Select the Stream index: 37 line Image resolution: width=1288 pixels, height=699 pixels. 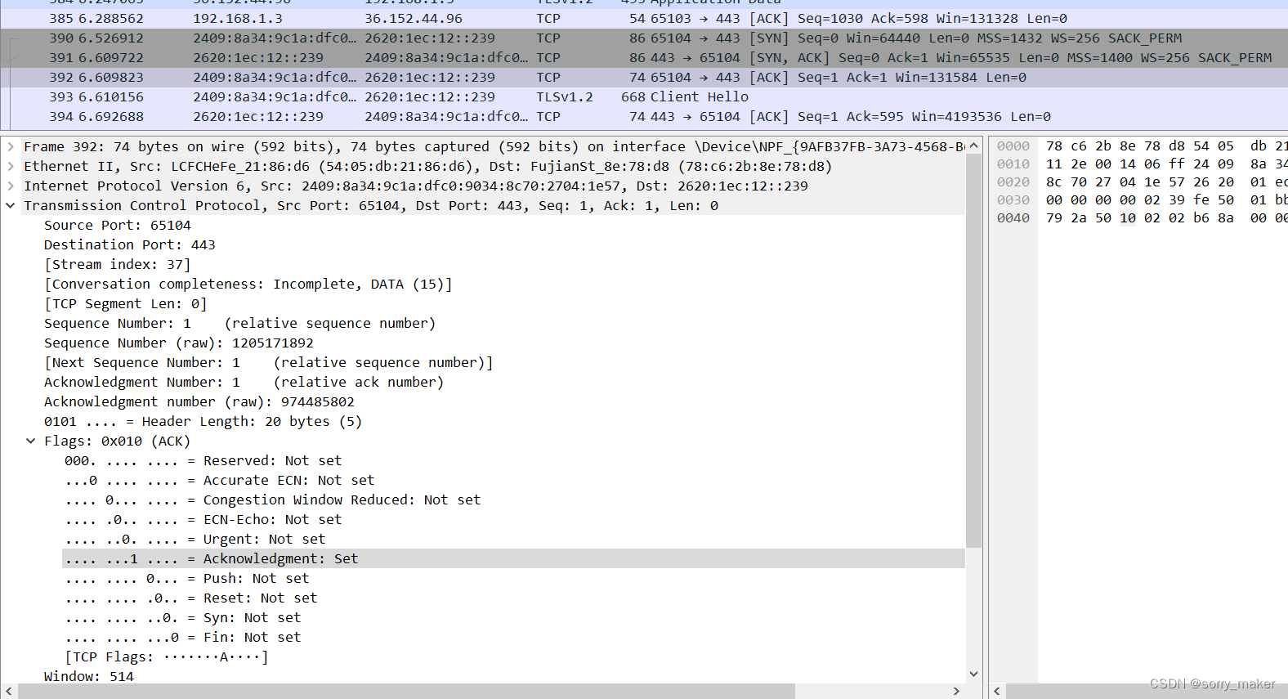118,264
